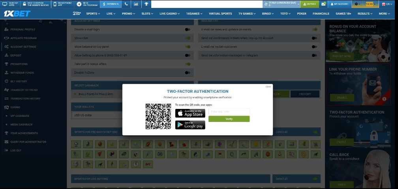Expand the Promo dropdown menu

click(x=128, y=14)
